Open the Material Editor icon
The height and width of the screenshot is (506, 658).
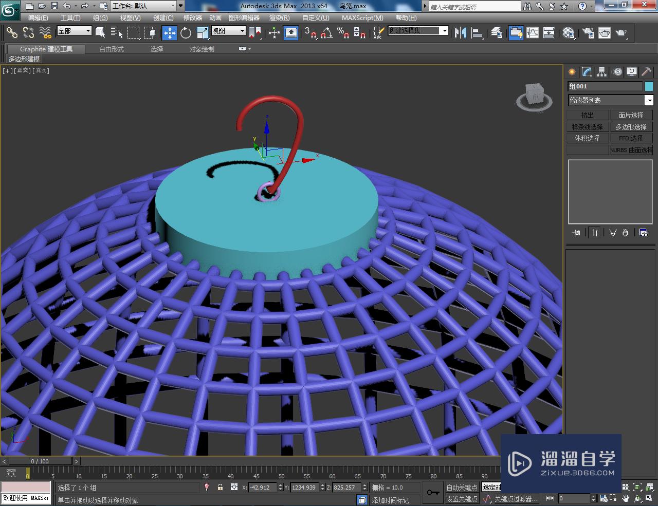tap(568, 33)
